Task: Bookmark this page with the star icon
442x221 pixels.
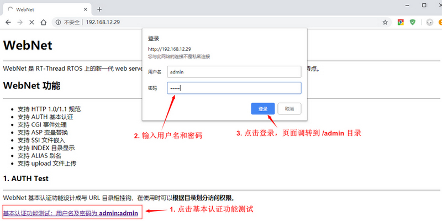Action: [x=385, y=22]
